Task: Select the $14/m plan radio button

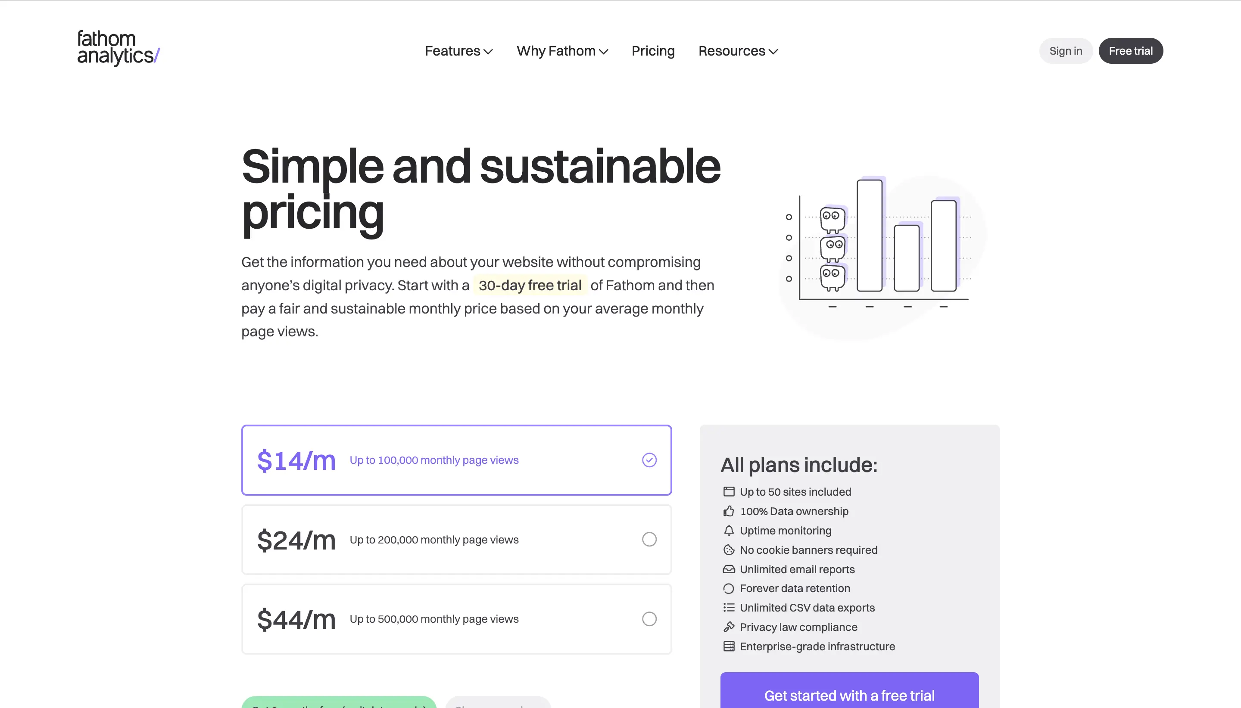Action: [649, 460]
